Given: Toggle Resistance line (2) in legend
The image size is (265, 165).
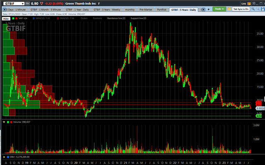Looking at the screenshot, I should click(x=116, y=18).
